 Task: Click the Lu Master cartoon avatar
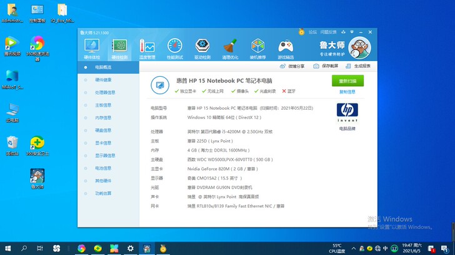[x=359, y=48]
